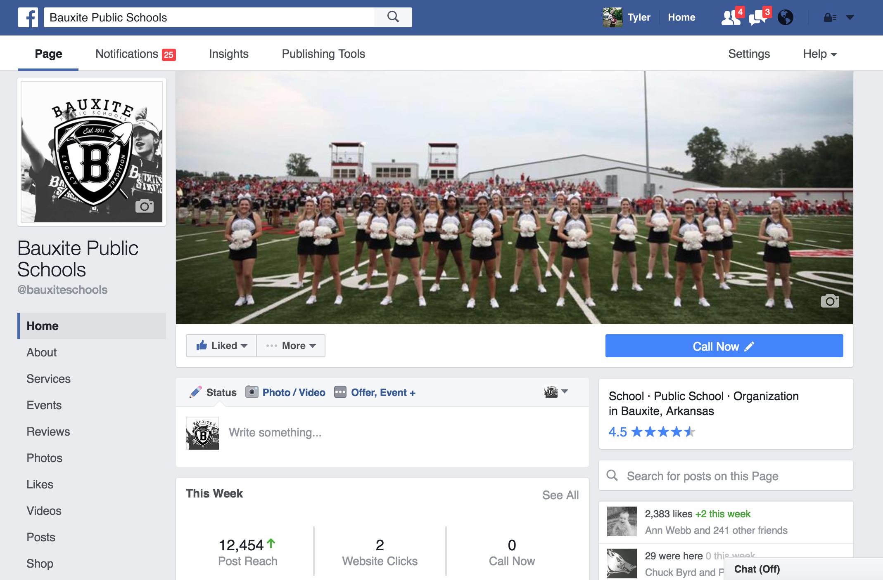Open the globe notifications icon
The height and width of the screenshot is (580, 883).
[786, 17]
